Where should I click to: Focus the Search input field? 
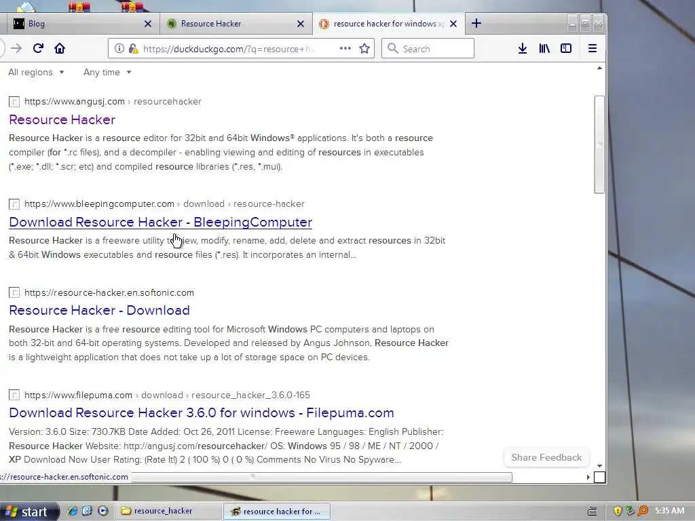coord(428,48)
